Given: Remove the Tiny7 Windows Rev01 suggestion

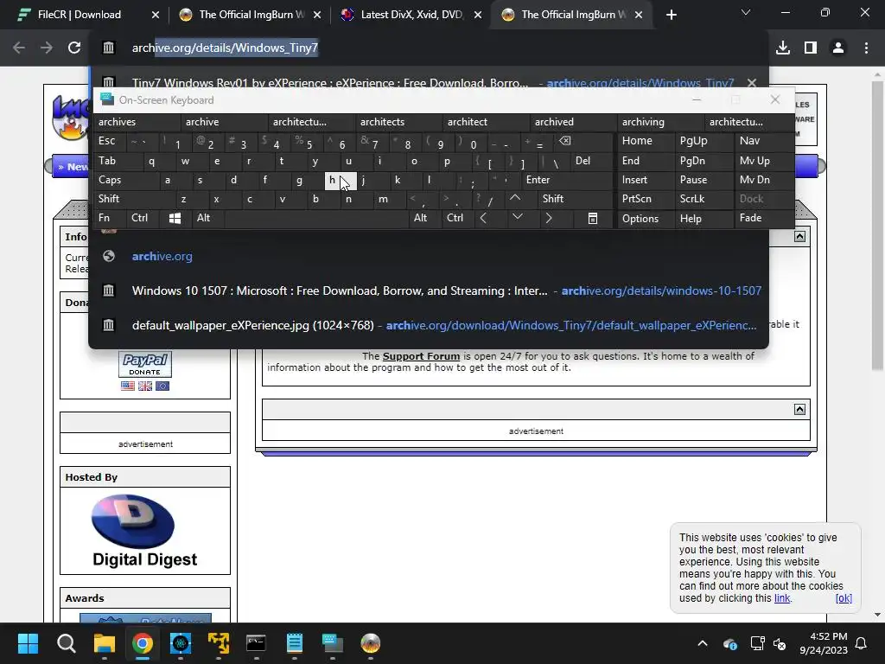Looking at the screenshot, I should [x=752, y=83].
